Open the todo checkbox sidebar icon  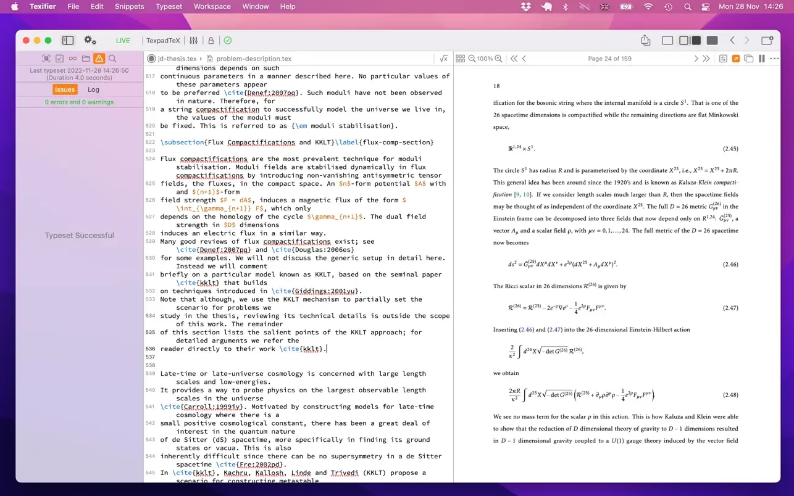[x=59, y=59]
